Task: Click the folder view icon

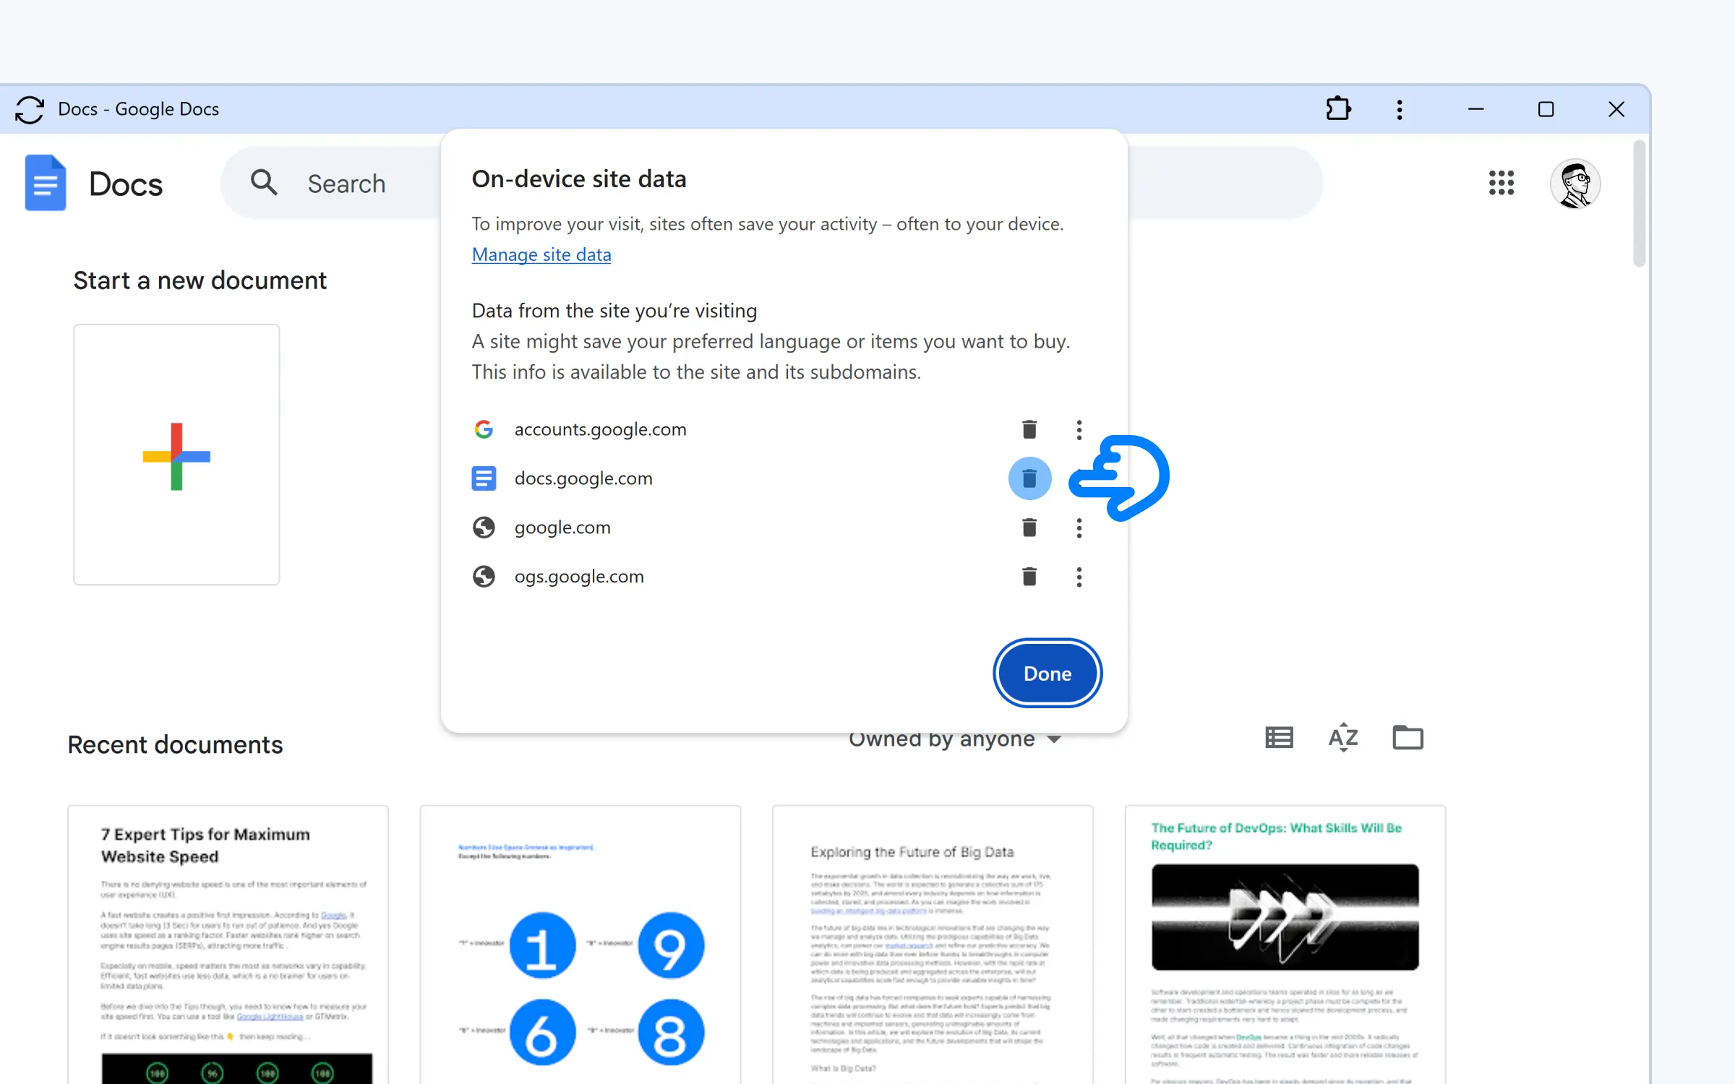Action: click(1409, 738)
